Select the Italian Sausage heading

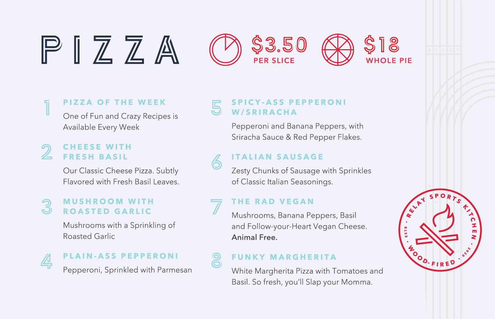coord(277,157)
